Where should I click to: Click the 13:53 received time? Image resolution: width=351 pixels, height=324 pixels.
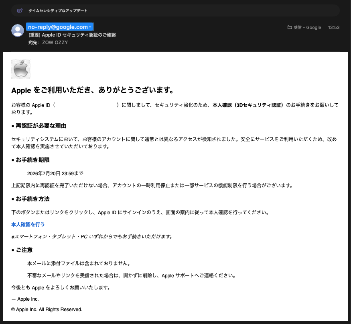pyautogui.click(x=333, y=27)
